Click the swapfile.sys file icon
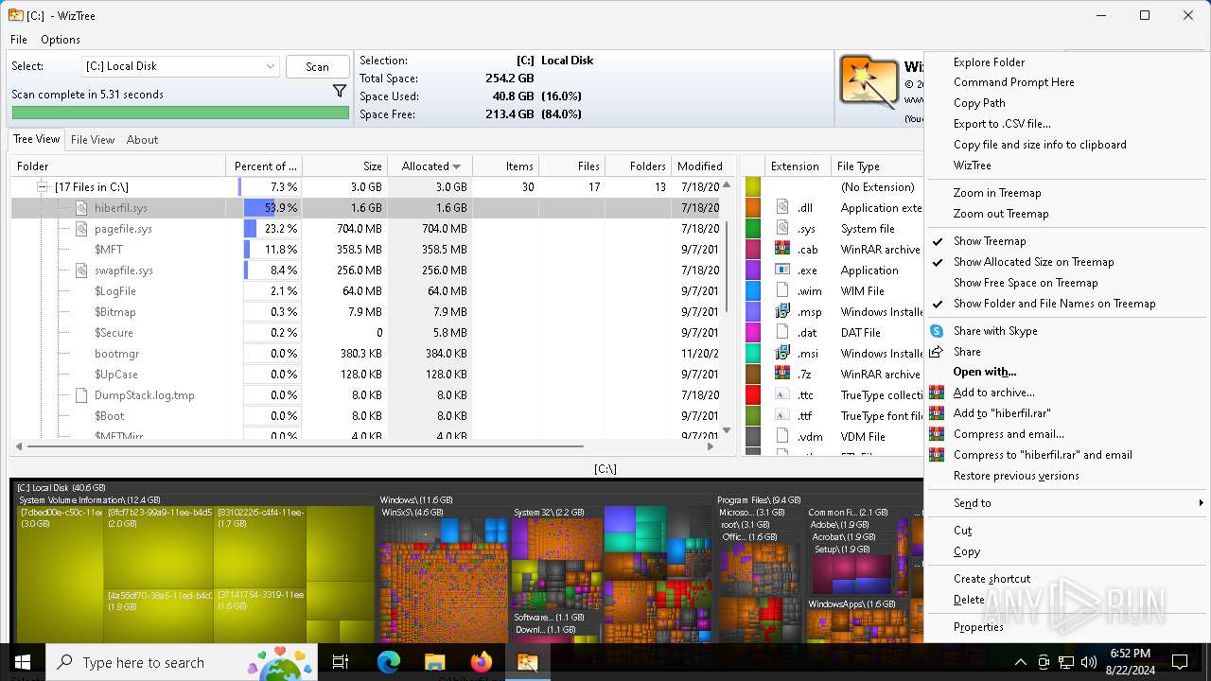This screenshot has width=1211, height=681. (x=81, y=271)
